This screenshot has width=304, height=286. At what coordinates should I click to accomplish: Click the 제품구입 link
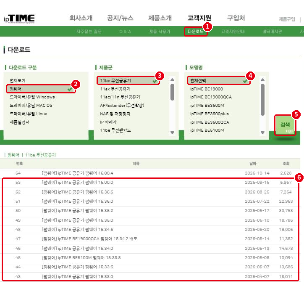[287, 19]
